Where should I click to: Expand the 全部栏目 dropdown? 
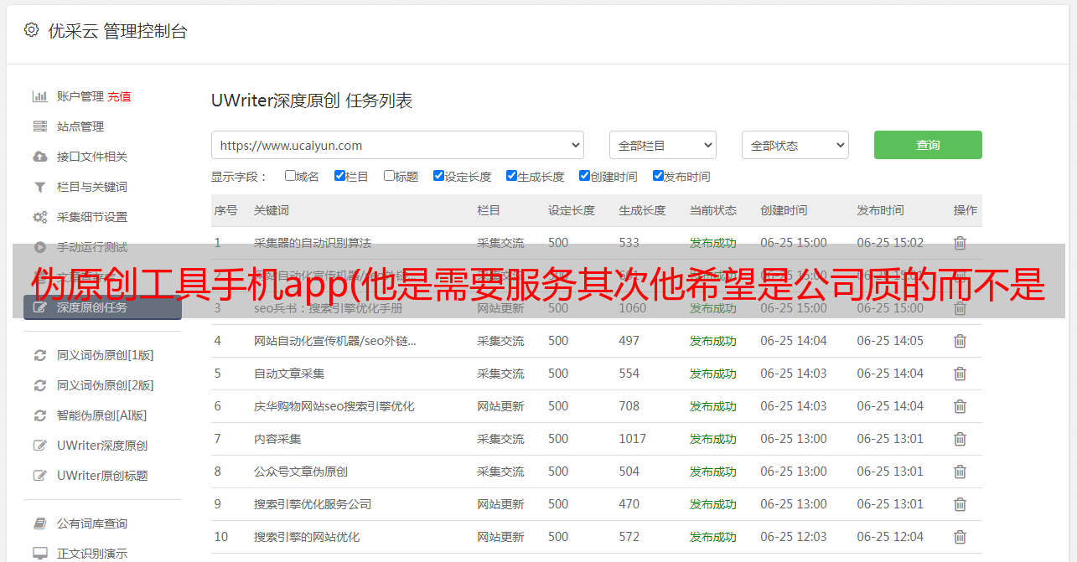(662, 145)
